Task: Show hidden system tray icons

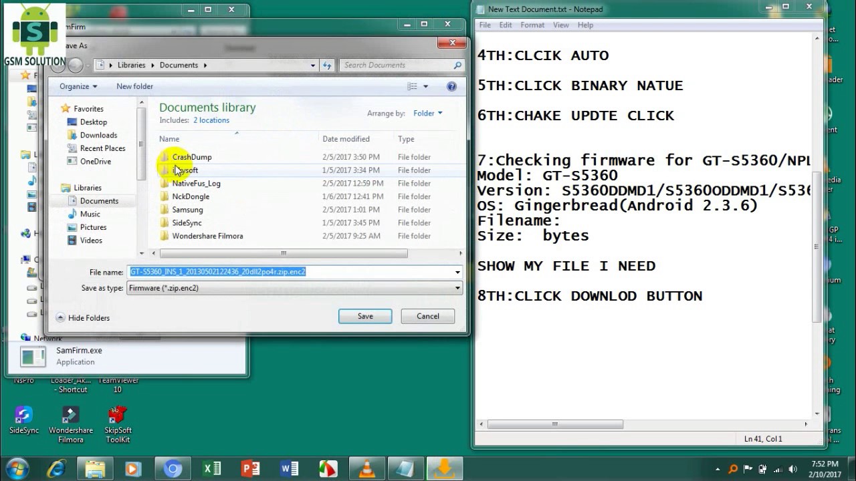Action: [x=718, y=469]
